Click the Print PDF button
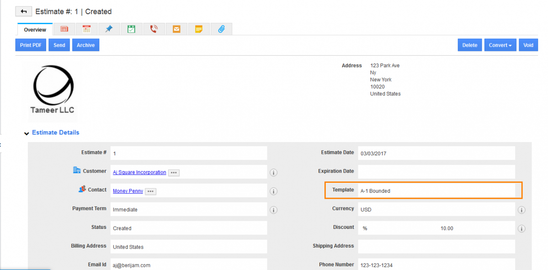Screen dimensions: 548x270 pyautogui.click(x=31, y=45)
